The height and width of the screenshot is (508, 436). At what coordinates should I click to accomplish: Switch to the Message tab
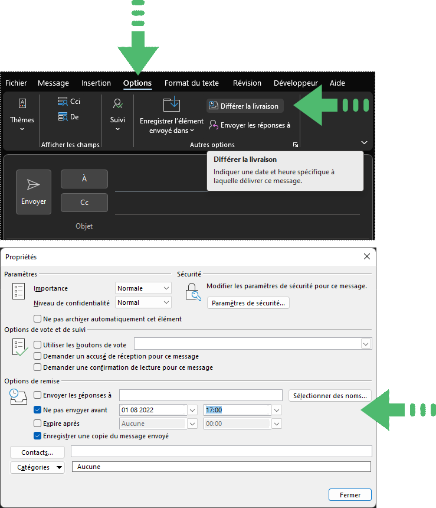pos(54,83)
